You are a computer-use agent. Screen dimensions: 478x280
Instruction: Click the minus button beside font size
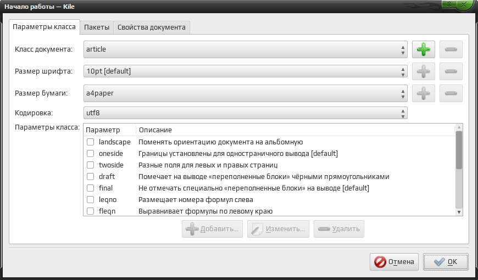click(x=451, y=71)
